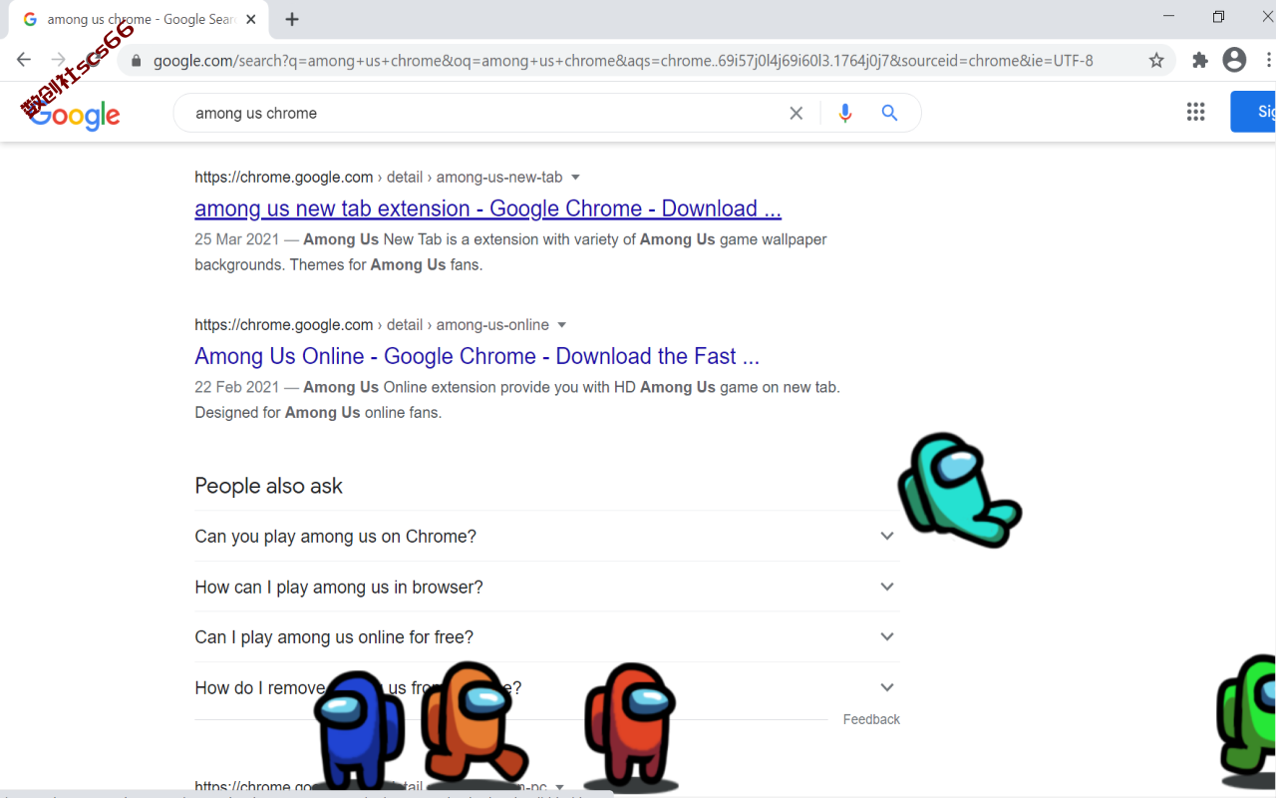Restore down the Chrome window

click(x=1218, y=16)
